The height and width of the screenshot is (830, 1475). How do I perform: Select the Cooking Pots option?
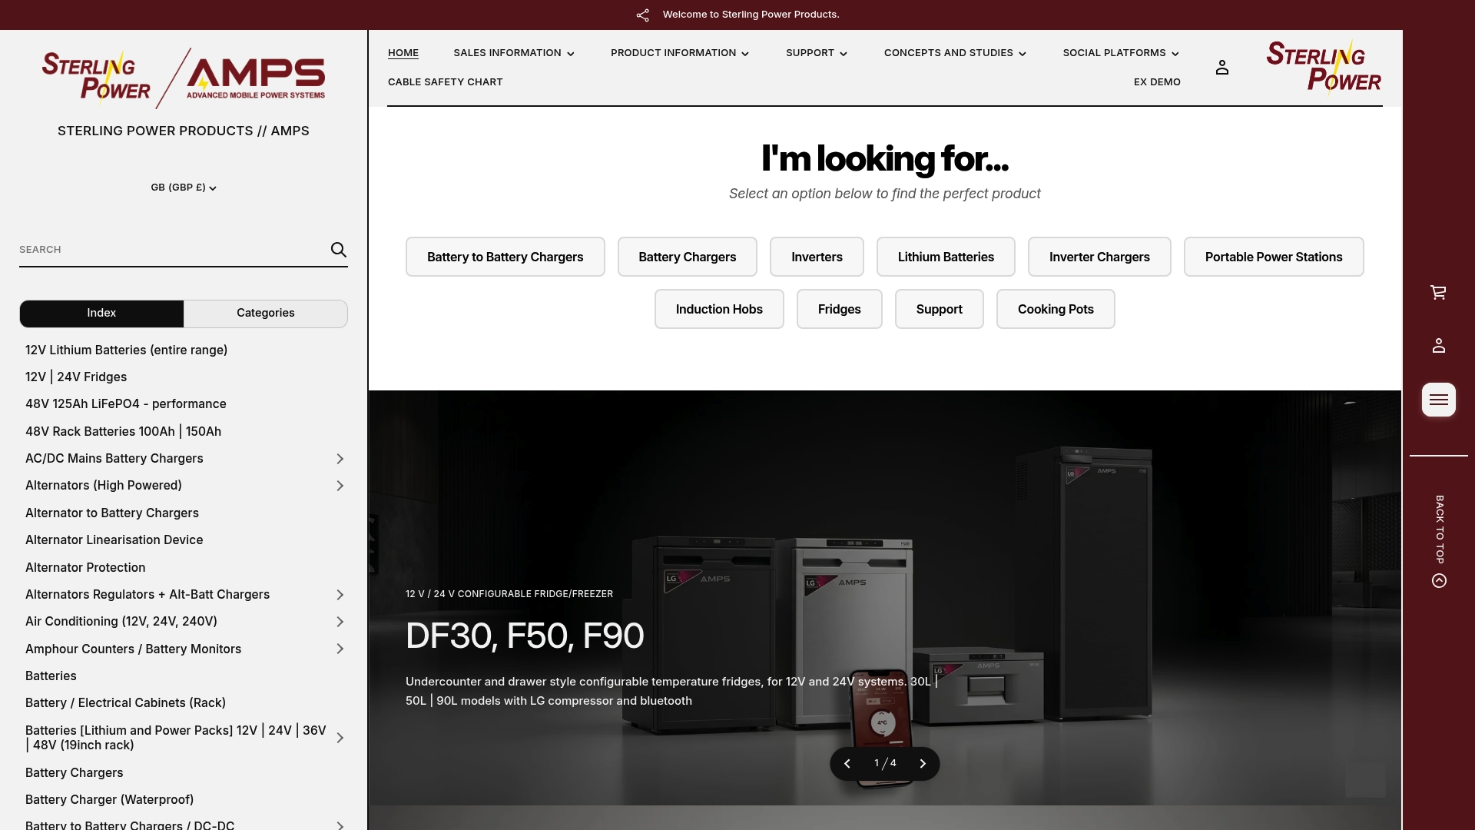pyautogui.click(x=1056, y=309)
